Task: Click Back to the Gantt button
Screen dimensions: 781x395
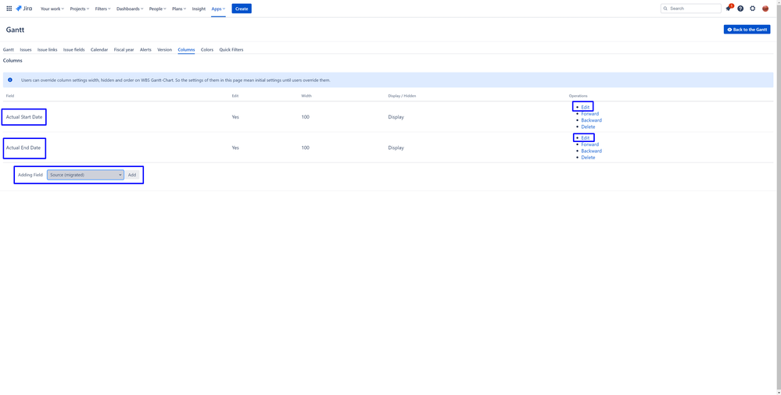Action: [747, 30]
